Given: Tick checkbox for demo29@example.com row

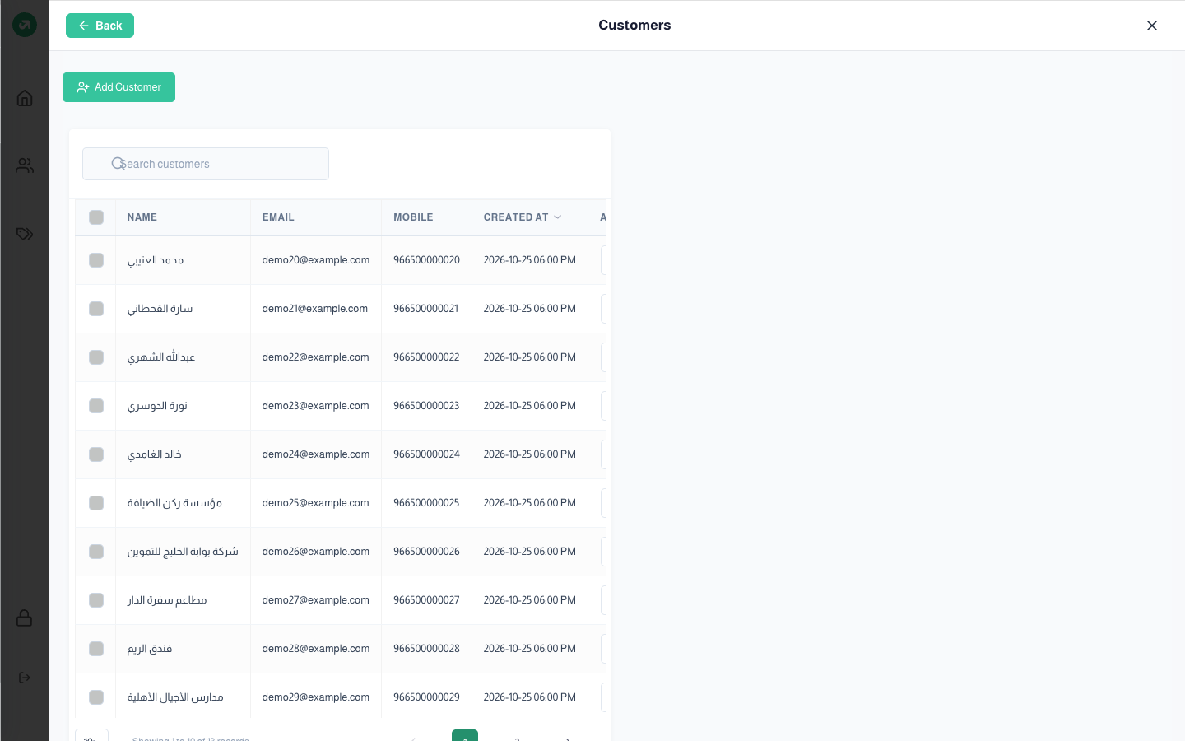Looking at the screenshot, I should (96, 697).
